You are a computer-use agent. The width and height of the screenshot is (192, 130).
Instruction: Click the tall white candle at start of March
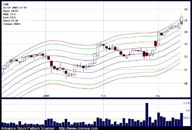159,38
